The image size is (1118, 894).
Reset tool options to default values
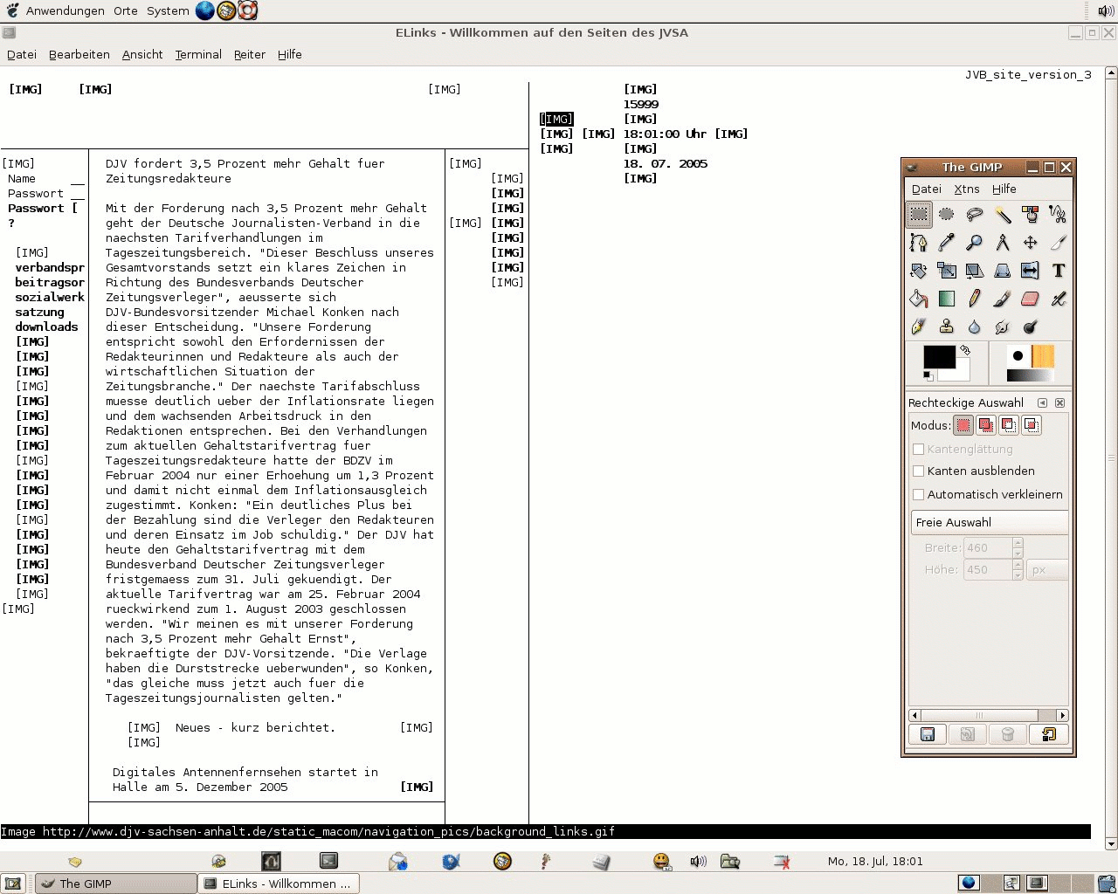1048,734
